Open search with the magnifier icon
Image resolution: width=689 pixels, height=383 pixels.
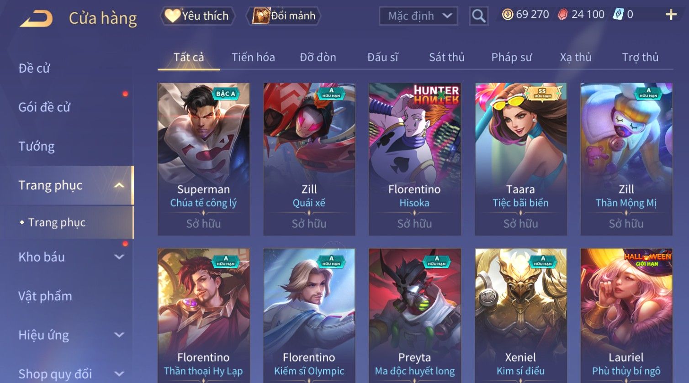478,16
